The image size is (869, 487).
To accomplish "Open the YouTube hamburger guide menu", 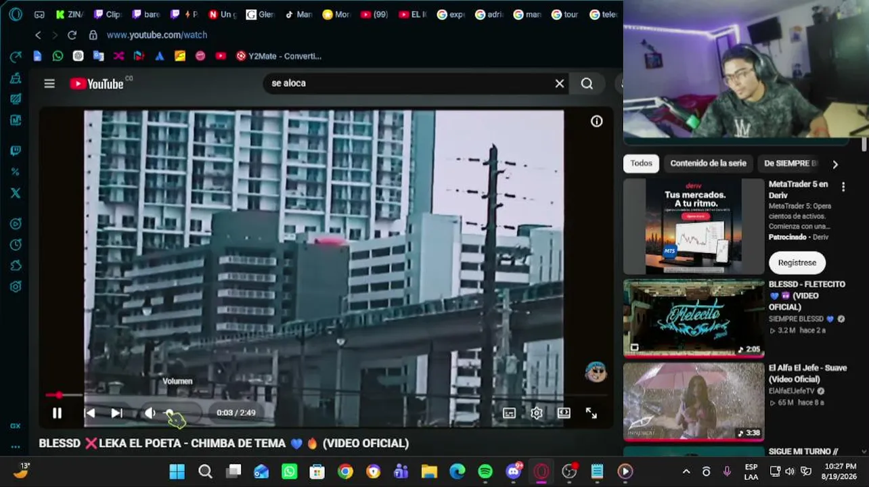I will point(49,83).
